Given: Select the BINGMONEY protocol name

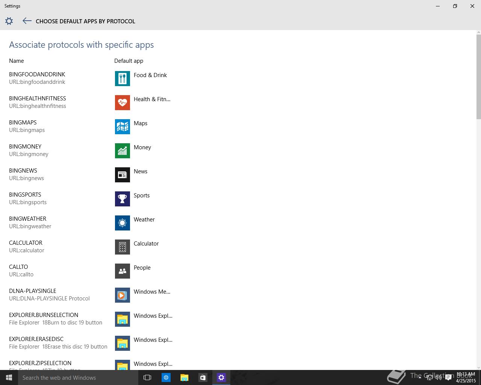Looking at the screenshot, I should (25, 147).
